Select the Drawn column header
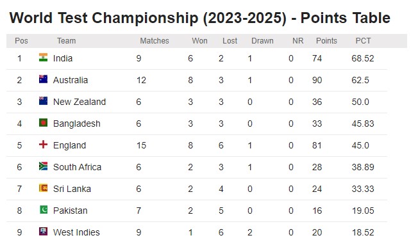411x247 pixels. [262, 41]
